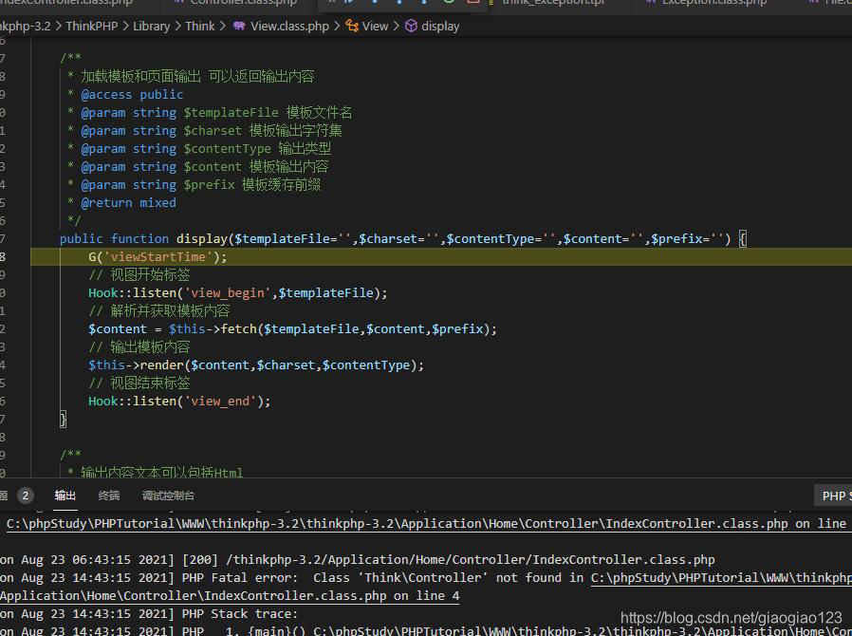Open the ThinkPHP breadcrumb folder
This screenshot has height=636, width=852.
click(91, 26)
